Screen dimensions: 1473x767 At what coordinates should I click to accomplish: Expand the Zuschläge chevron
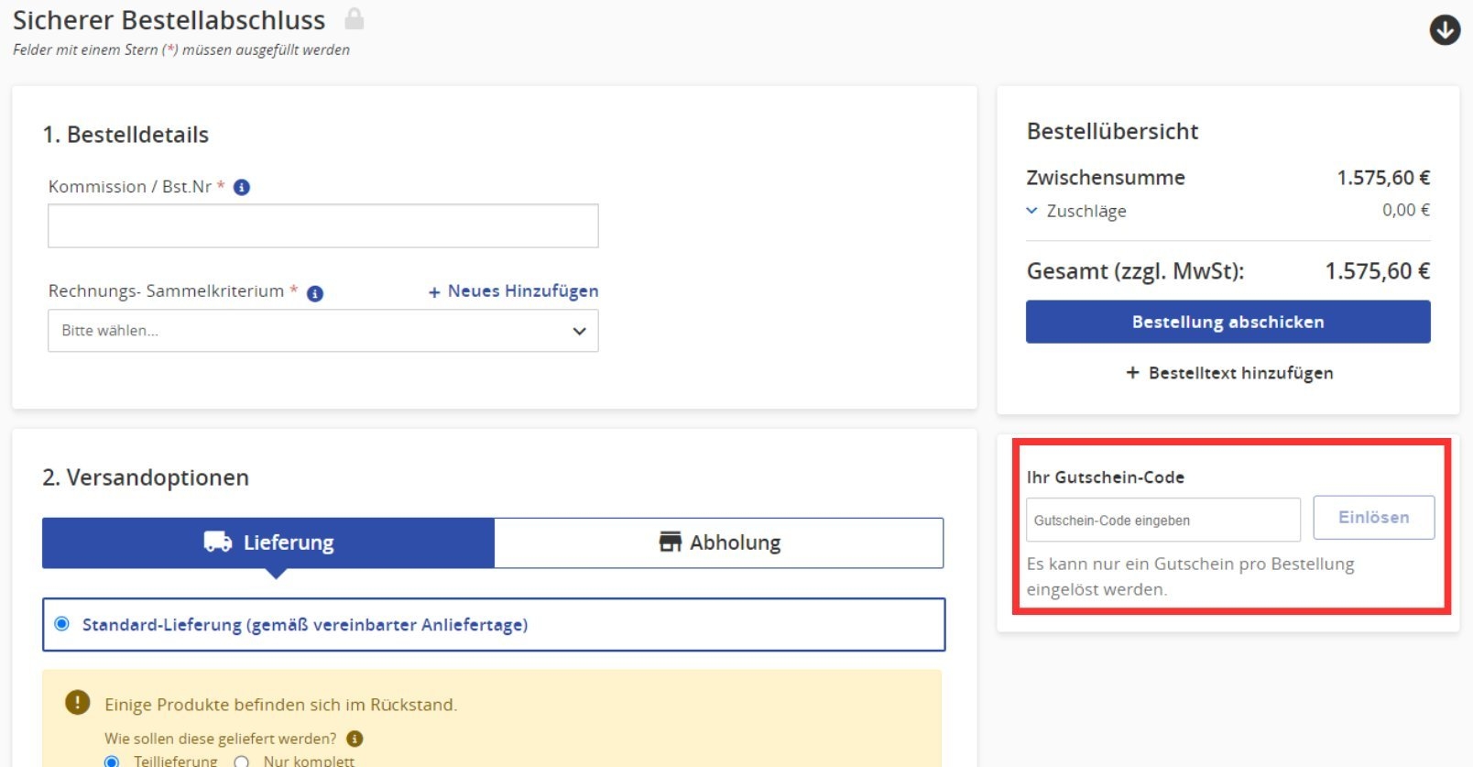[x=1031, y=211]
